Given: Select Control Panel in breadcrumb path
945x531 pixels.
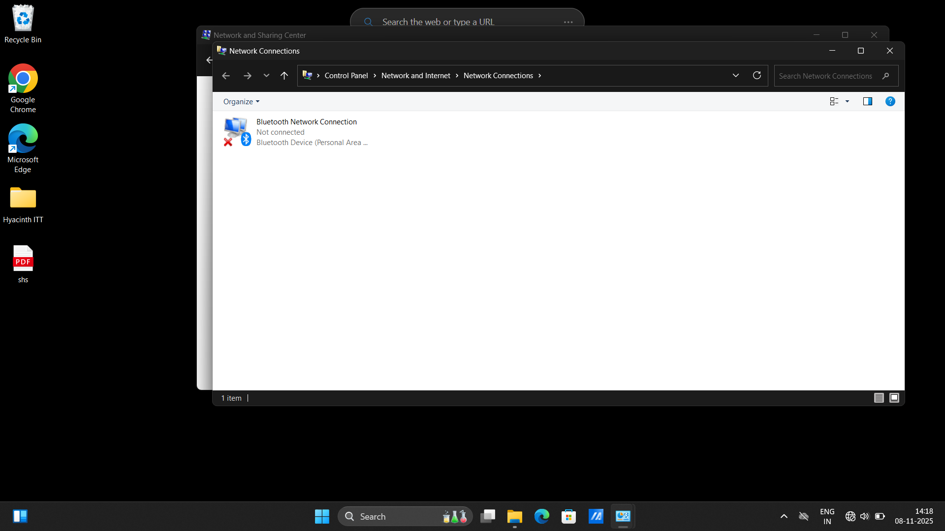Looking at the screenshot, I should pos(346,75).
